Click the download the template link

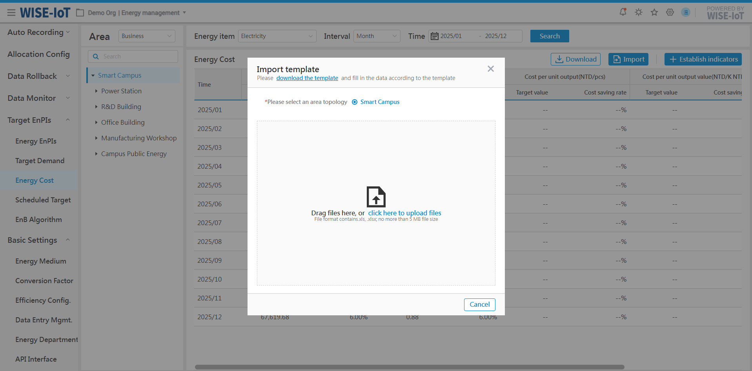click(x=307, y=78)
